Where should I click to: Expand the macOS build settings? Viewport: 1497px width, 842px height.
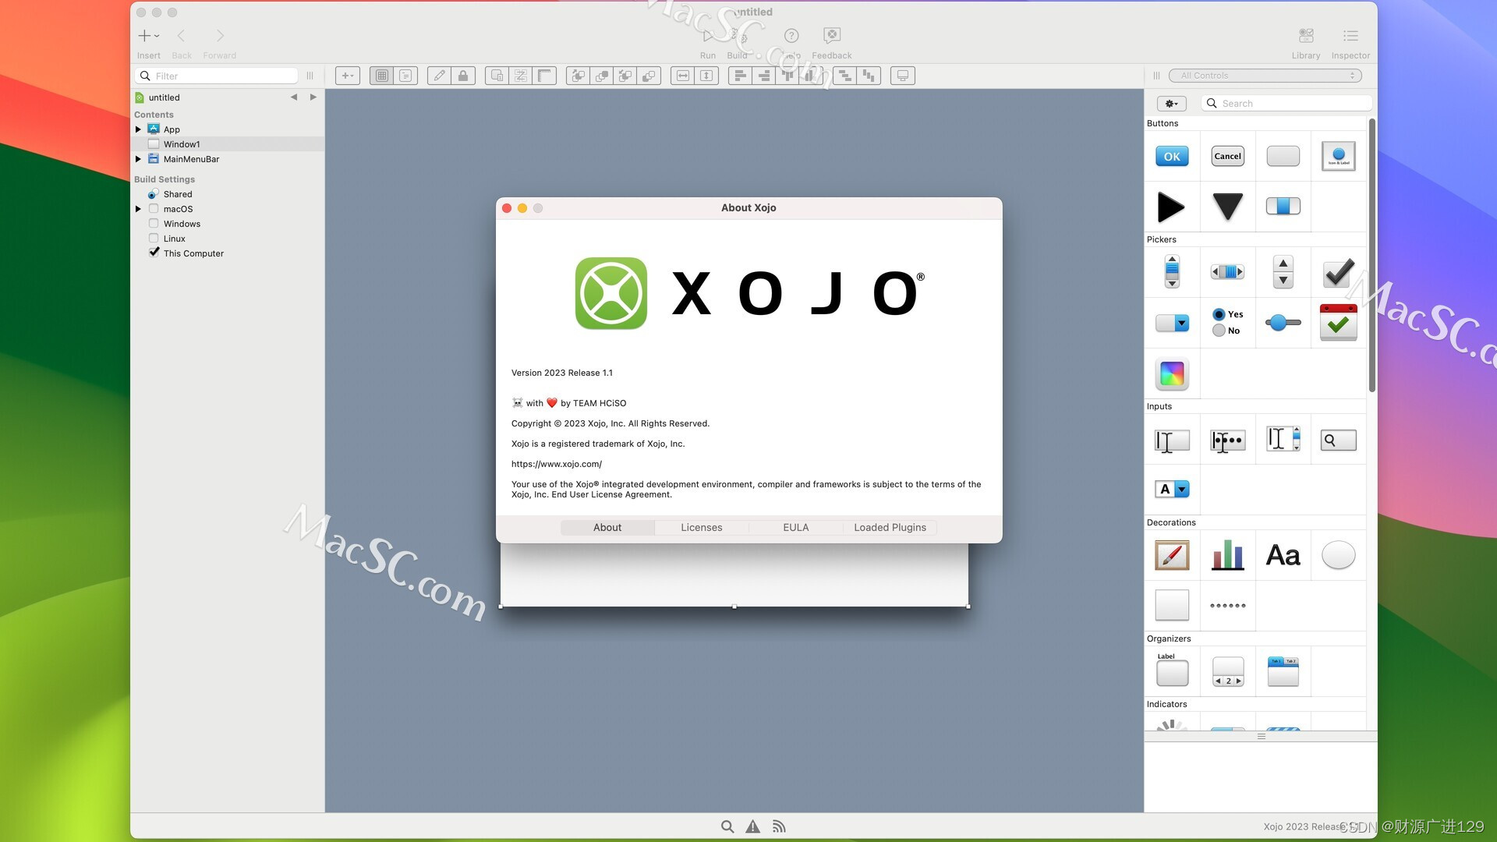pos(138,209)
